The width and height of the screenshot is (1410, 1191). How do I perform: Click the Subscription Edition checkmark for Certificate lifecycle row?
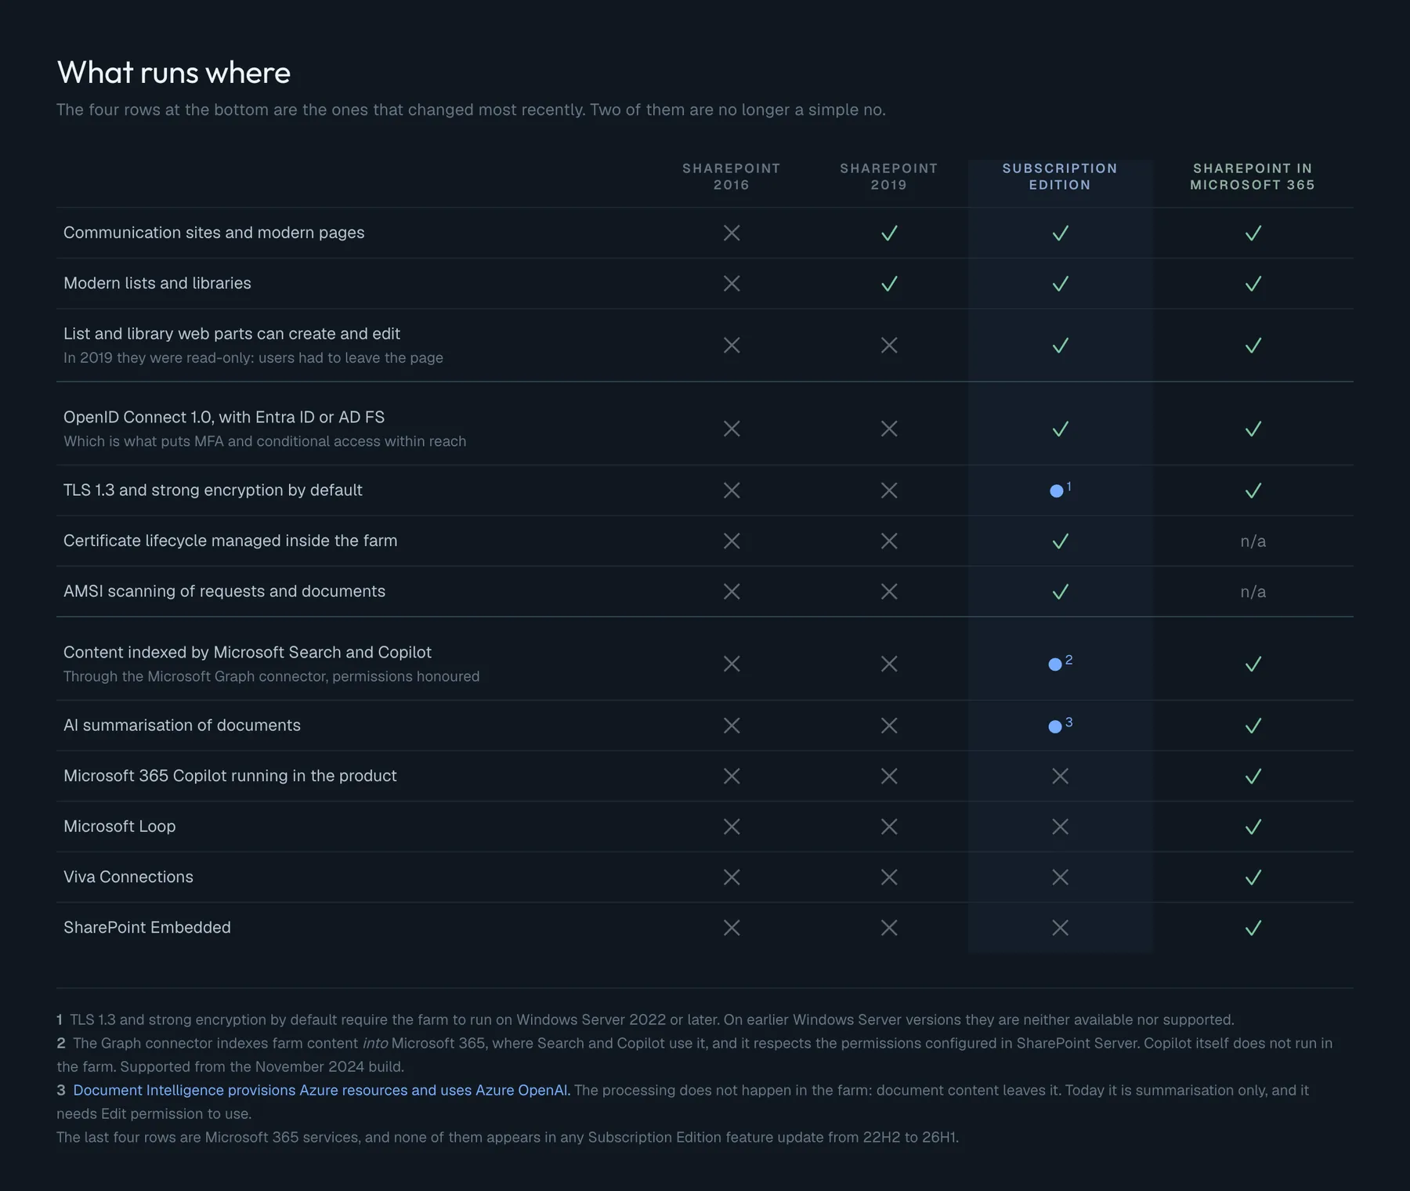(x=1060, y=541)
